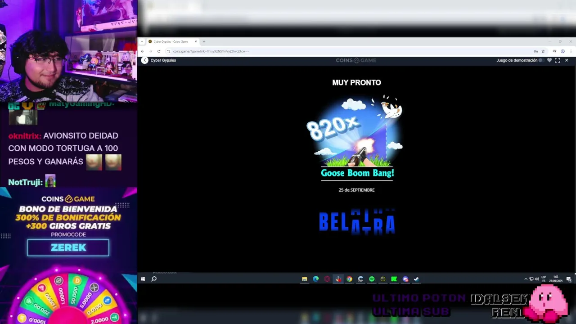Close the Cyber Gypsies browser tab
The height and width of the screenshot is (324, 576).
pyautogui.click(x=196, y=41)
